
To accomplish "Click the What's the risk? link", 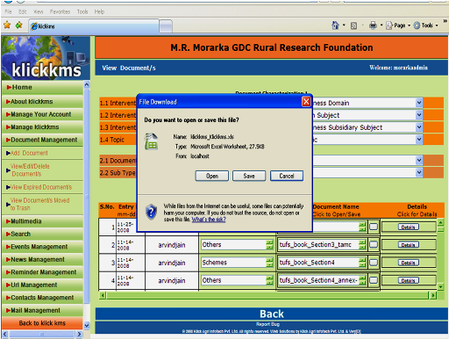I will click(209, 220).
